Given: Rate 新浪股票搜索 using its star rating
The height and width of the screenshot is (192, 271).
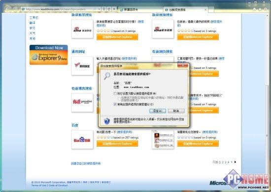Looking at the screenshot, I should tap(105, 31).
